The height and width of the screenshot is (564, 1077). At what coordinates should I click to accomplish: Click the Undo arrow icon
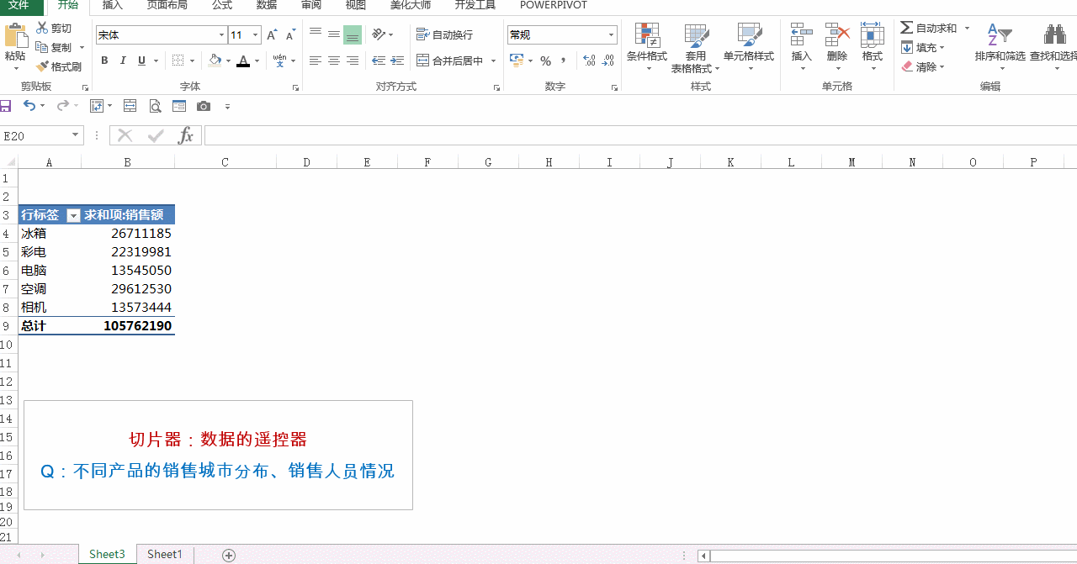point(29,106)
